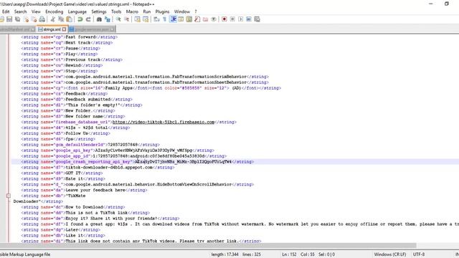Paste from the clipboard with the toolbar icon
This screenshot has height=258, width=459.
(69, 19)
